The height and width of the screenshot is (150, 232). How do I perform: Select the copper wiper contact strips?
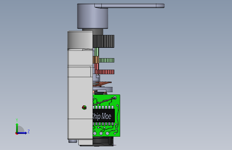pos(102,84)
